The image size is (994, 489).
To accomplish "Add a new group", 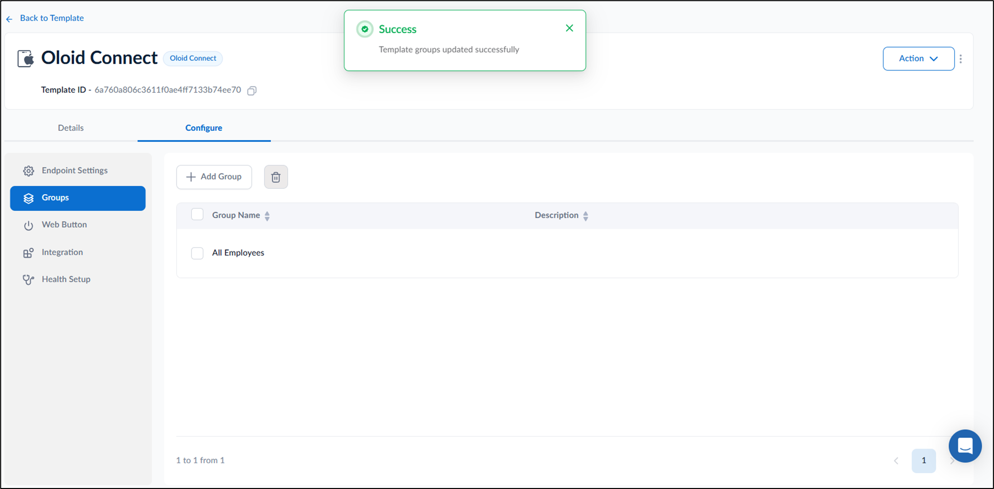I will (214, 177).
